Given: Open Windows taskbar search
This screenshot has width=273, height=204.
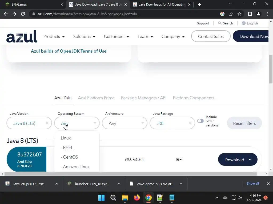Looking at the screenshot, I should coord(113,198).
